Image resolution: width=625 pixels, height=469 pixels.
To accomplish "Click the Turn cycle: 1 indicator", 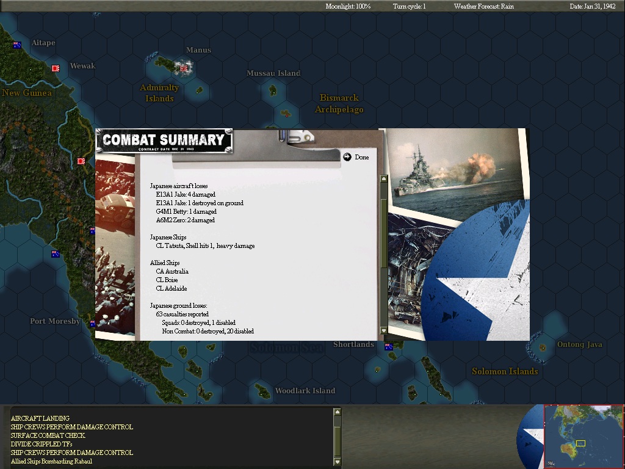I will (x=409, y=6).
